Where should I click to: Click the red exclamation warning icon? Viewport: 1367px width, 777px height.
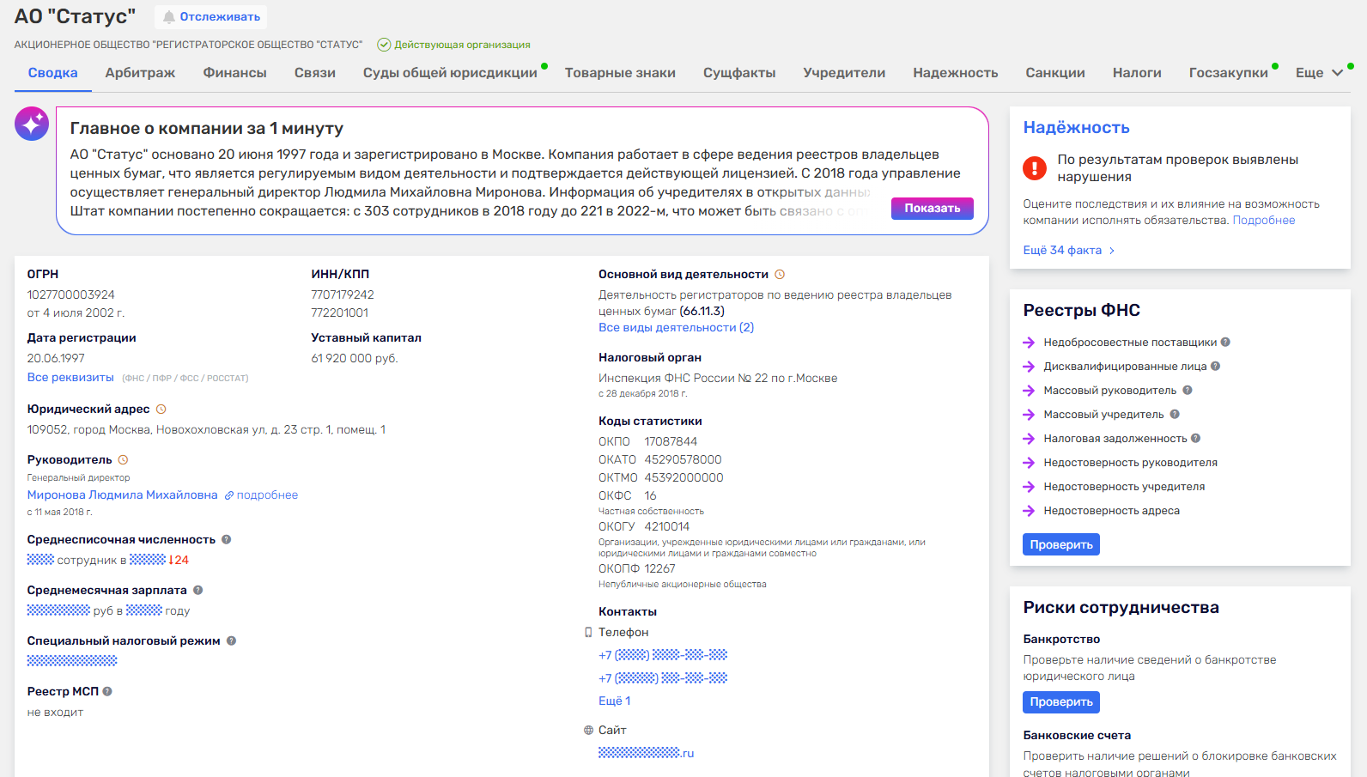pyautogui.click(x=1035, y=167)
